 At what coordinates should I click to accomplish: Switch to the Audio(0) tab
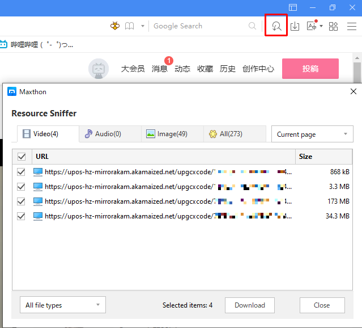tap(110, 134)
